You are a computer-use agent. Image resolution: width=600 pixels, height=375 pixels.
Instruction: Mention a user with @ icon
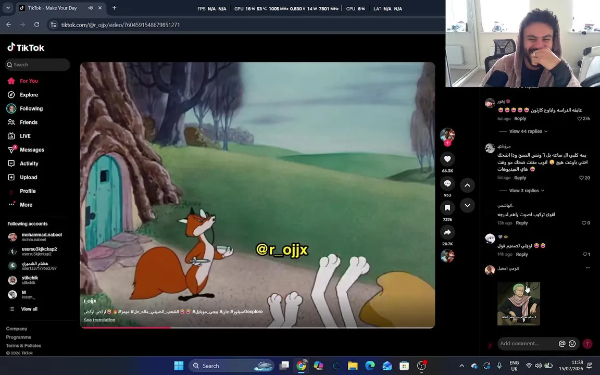click(x=562, y=344)
